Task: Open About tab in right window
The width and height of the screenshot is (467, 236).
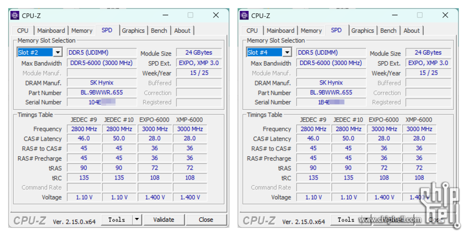Action: (x=411, y=30)
